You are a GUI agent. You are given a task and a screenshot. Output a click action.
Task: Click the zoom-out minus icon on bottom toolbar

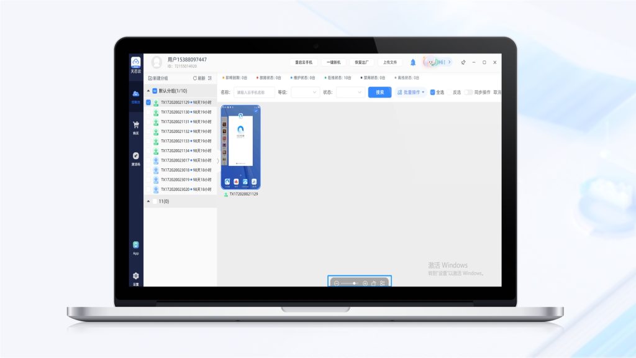pos(336,283)
